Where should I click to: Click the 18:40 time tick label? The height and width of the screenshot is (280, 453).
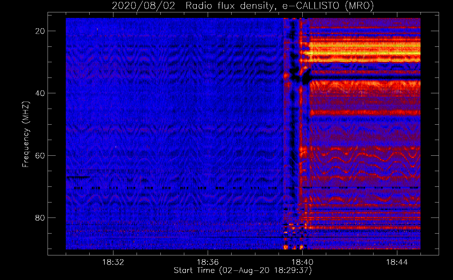pyautogui.click(x=302, y=262)
